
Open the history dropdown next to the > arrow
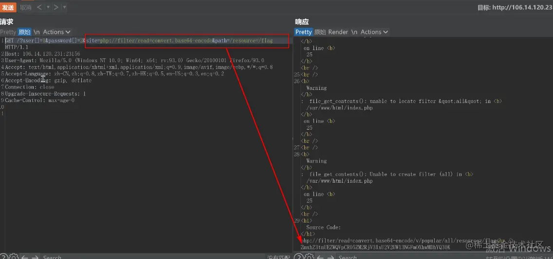click(64, 7)
